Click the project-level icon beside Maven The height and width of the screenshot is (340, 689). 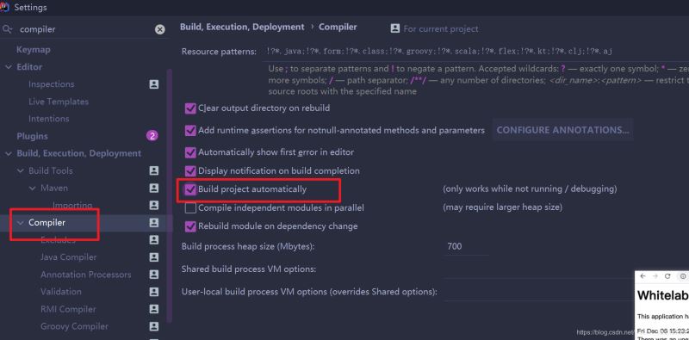[x=154, y=188]
